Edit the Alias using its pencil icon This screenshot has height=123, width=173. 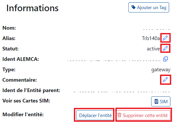165,38
